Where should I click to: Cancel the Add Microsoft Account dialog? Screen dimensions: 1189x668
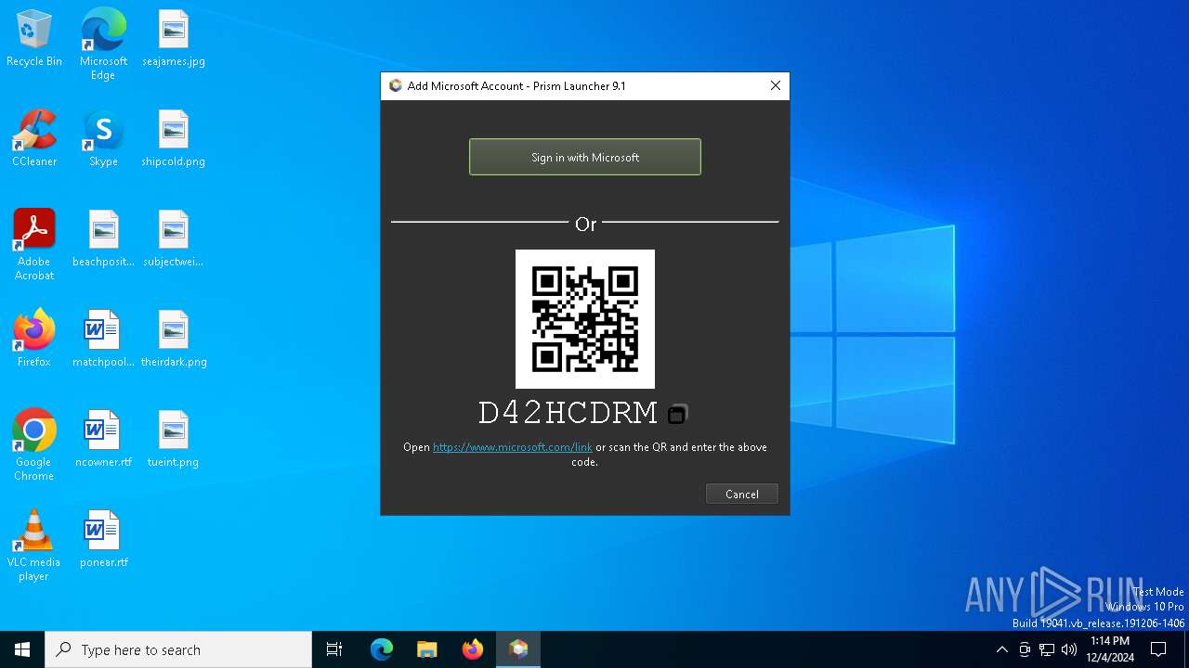point(742,495)
